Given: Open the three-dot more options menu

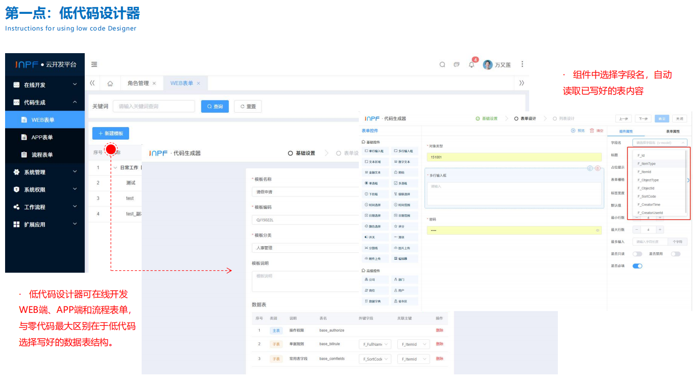Looking at the screenshot, I should pyautogui.click(x=522, y=64).
